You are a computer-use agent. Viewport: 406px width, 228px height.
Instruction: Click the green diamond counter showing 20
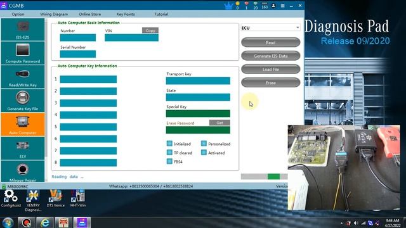coord(256,6)
